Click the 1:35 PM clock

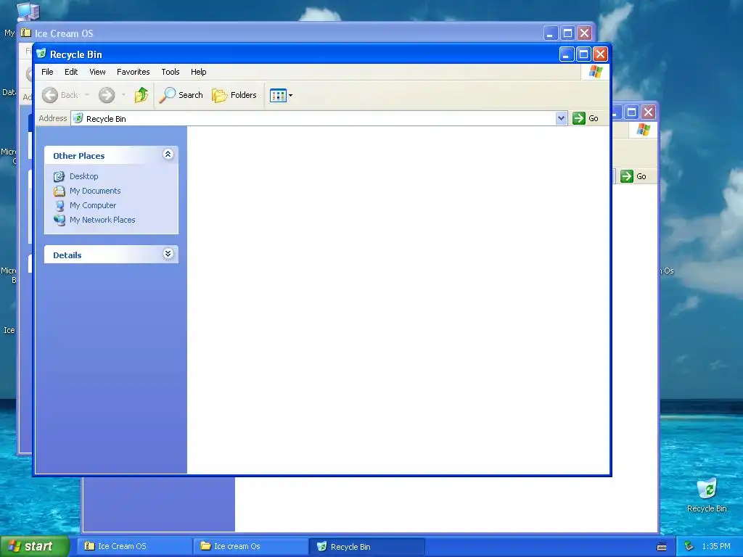click(x=716, y=547)
